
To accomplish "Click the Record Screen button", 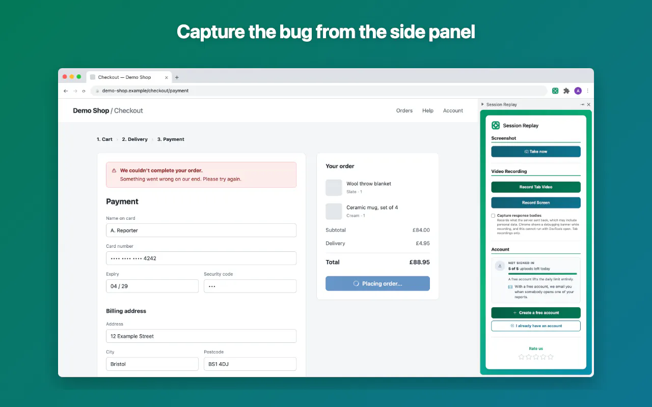I will (536, 202).
